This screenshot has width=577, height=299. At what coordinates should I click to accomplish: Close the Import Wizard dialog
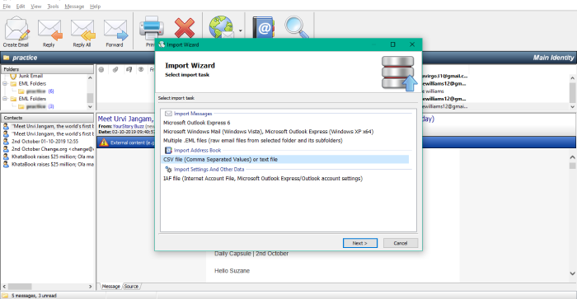[x=412, y=44]
